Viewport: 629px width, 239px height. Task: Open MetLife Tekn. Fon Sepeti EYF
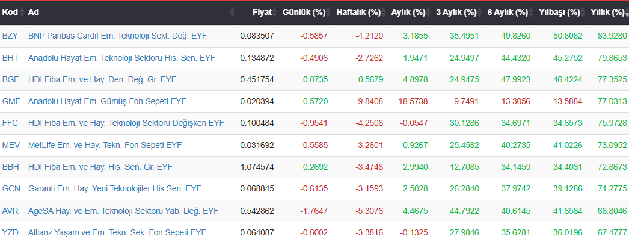point(105,145)
